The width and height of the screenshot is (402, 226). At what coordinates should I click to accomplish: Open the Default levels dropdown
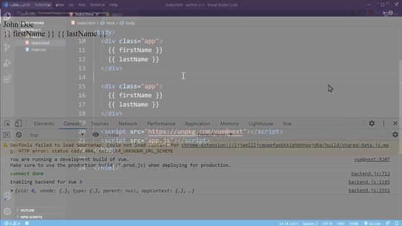click(215, 135)
